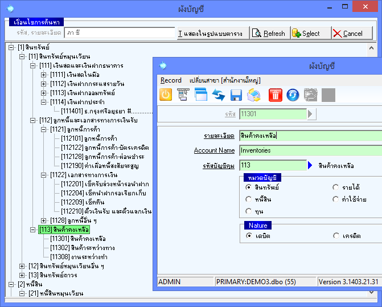Image resolution: width=382 pixels, height=307 pixels.
Task: Click the red trash delete icon
Action: [x=276, y=95]
